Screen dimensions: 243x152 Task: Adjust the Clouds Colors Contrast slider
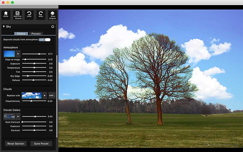pyautogui.click(x=34, y=130)
